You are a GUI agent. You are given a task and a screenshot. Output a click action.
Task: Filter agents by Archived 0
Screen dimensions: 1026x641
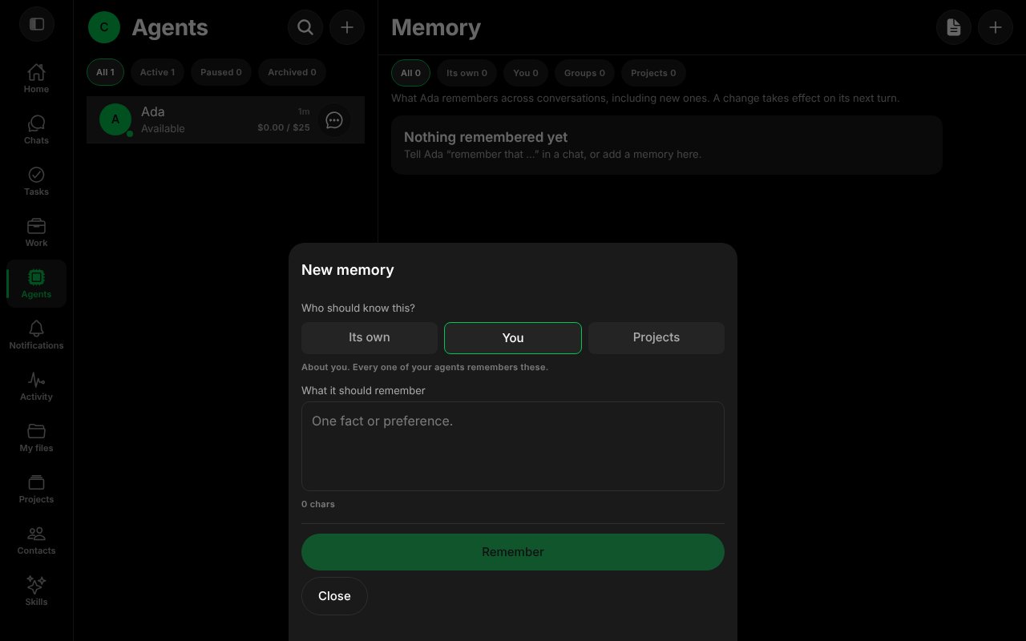[292, 72]
